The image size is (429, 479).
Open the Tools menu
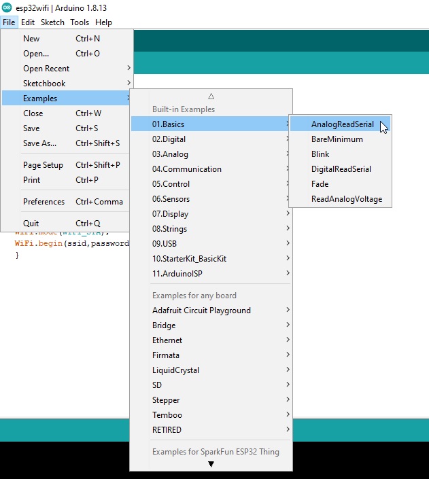(x=80, y=22)
